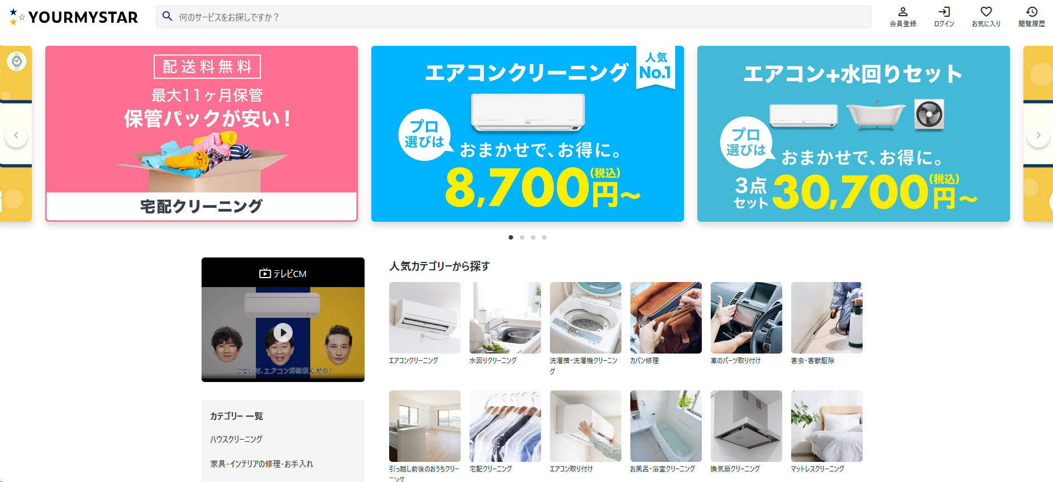
Task: Go to previous banner with left arrow
Action: (16, 136)
